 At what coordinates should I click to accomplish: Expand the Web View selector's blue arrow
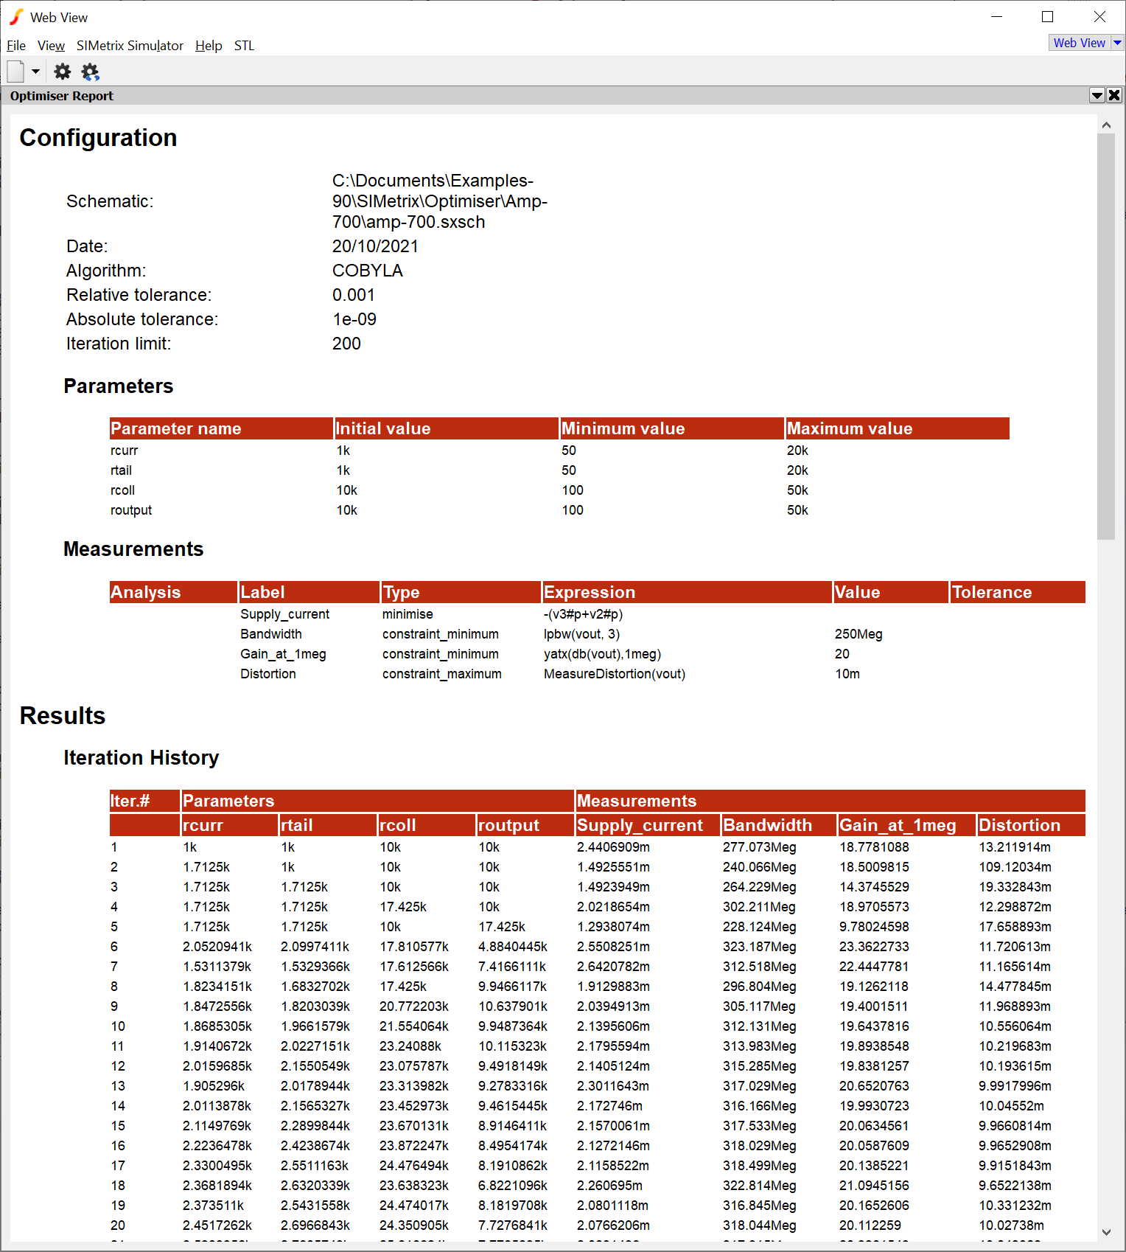pyautogui.click(x=1117, y=43)
